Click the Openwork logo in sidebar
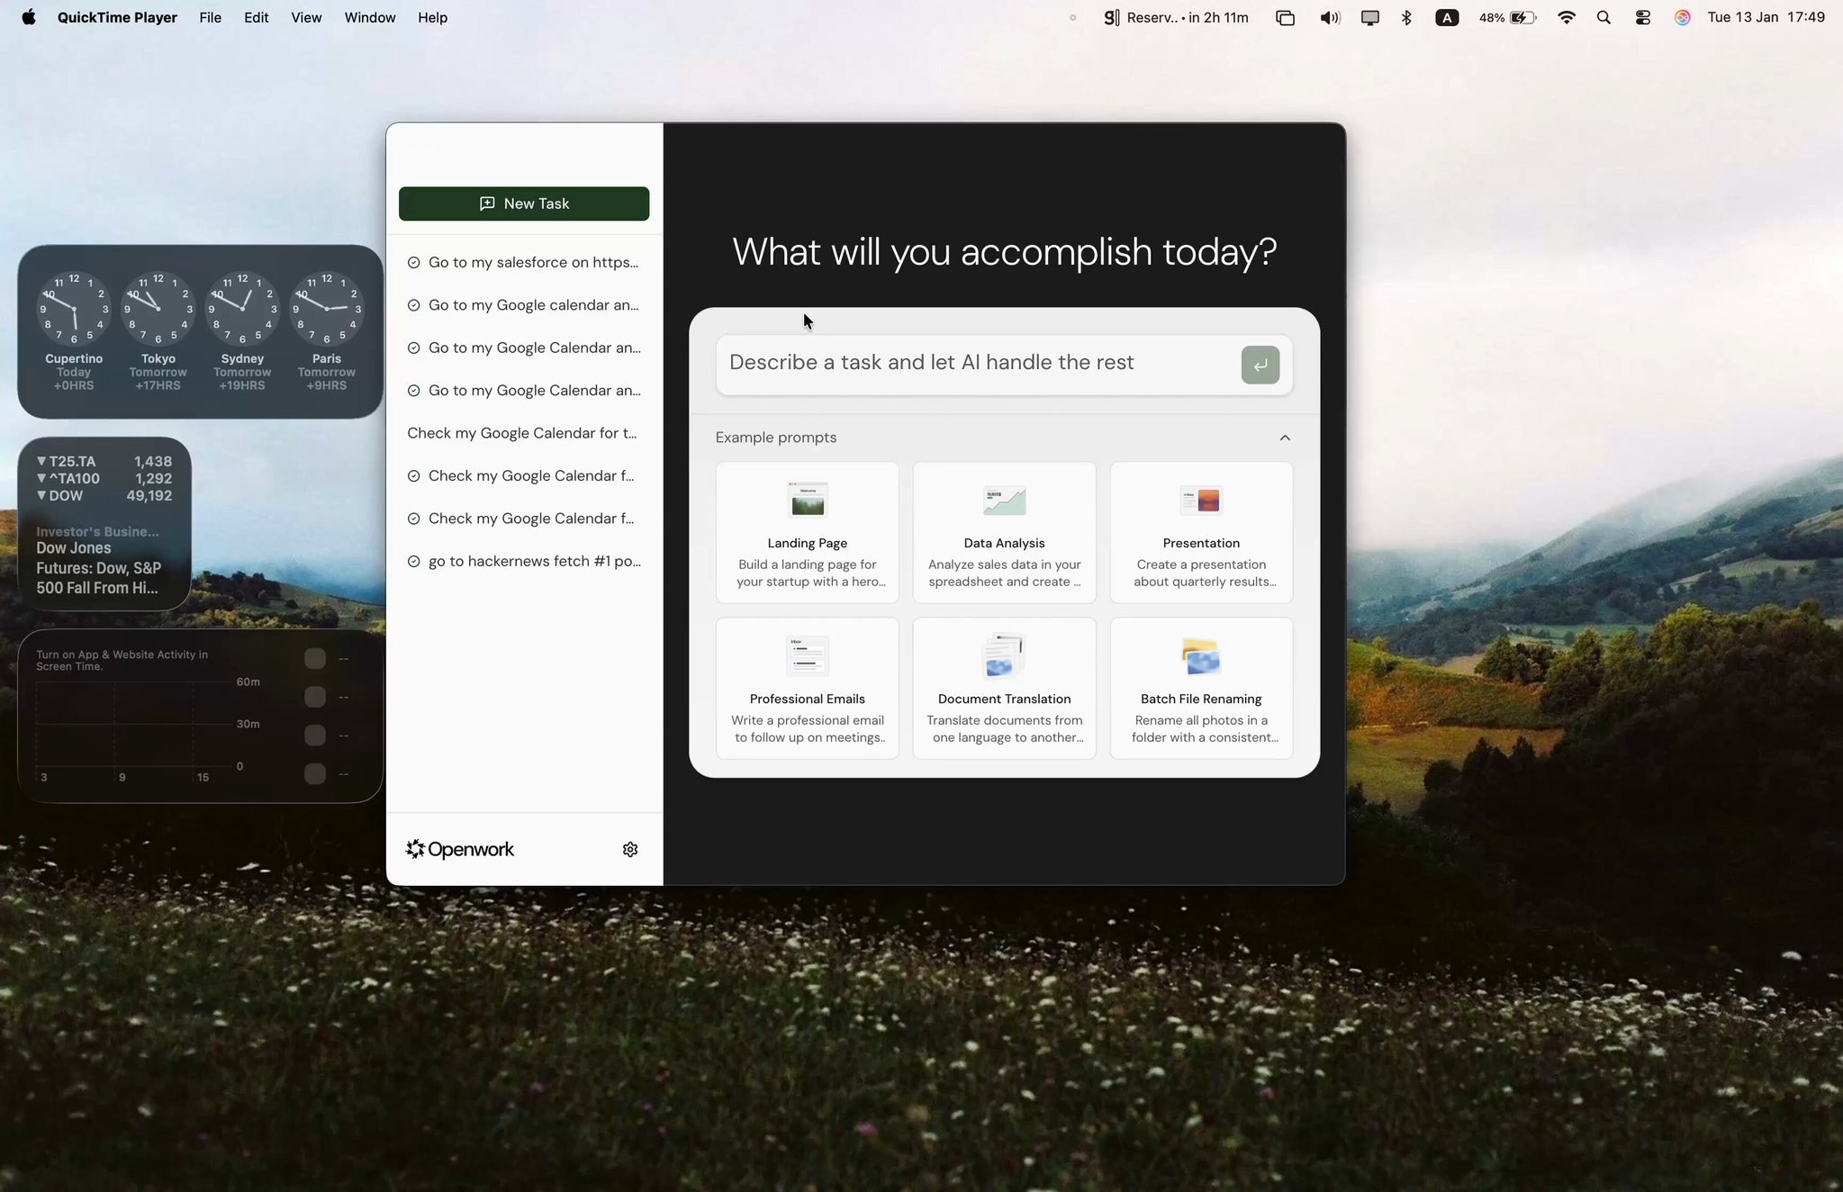 pos(460,849)
